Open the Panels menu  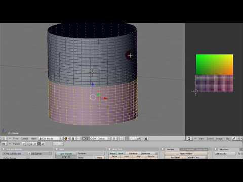click(17, 144)
